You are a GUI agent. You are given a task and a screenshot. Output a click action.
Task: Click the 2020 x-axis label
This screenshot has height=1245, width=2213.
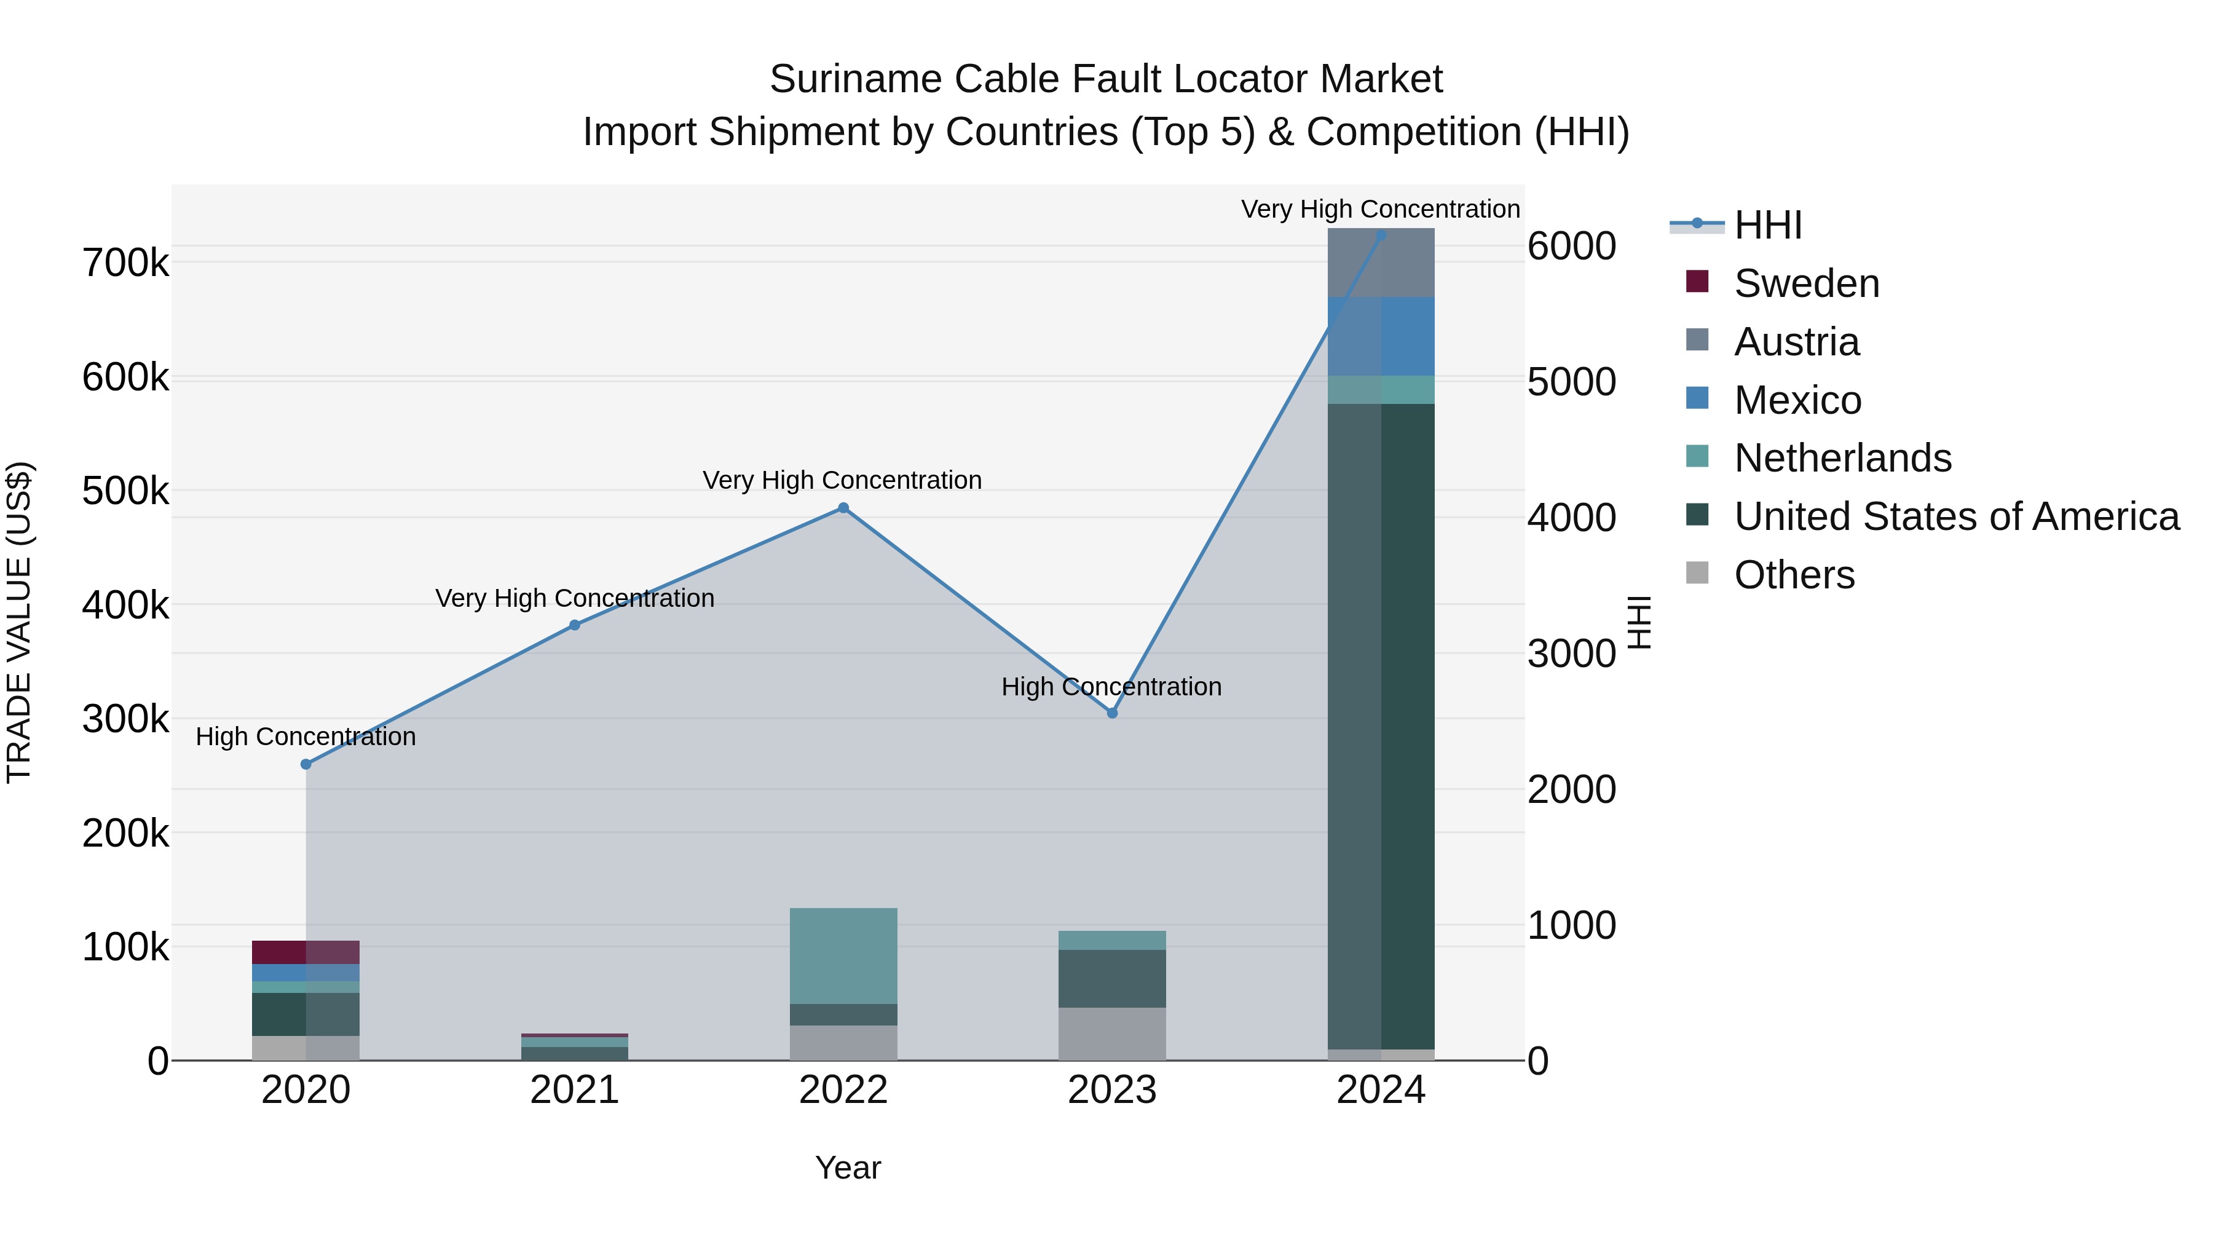coord(306,1090)
